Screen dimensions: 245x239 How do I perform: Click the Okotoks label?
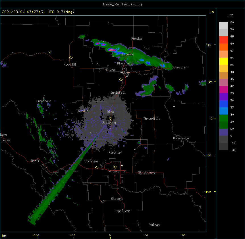pyautogui.click(x=117, y=199)
